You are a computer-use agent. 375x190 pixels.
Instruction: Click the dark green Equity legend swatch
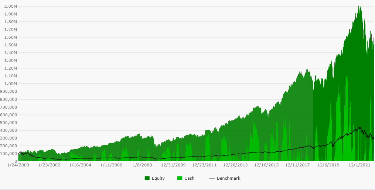click(147, 178)
